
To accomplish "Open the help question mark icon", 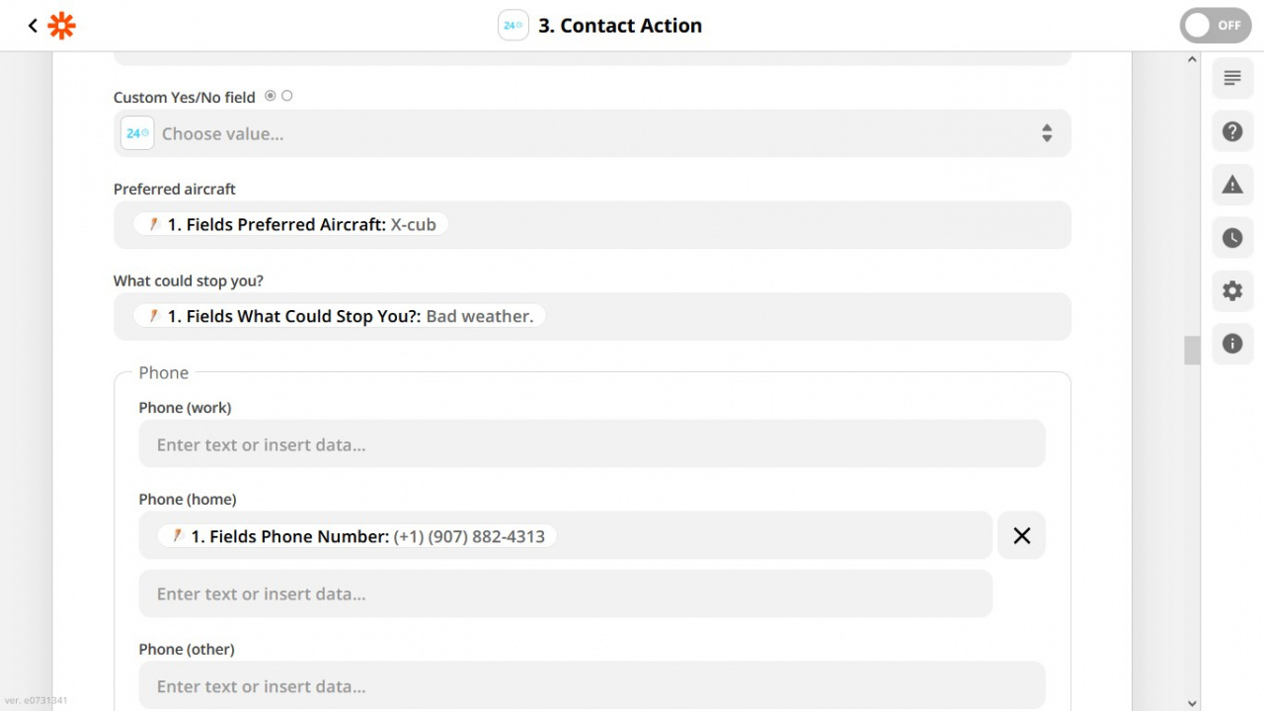I will point(1232,131).
